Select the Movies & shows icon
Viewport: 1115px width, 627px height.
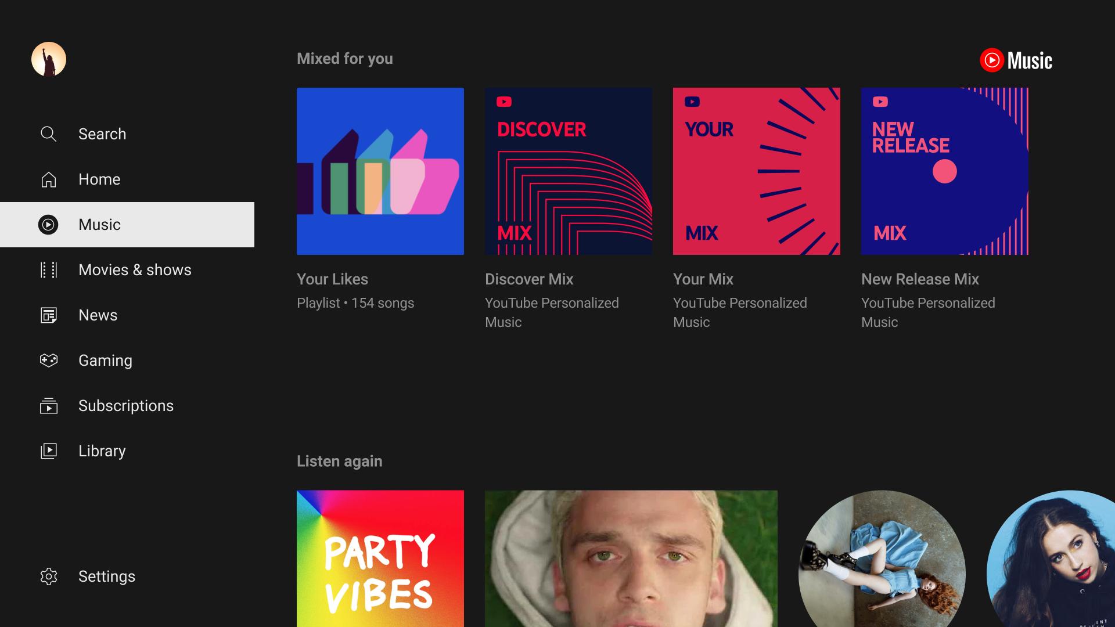click(49, 269)
